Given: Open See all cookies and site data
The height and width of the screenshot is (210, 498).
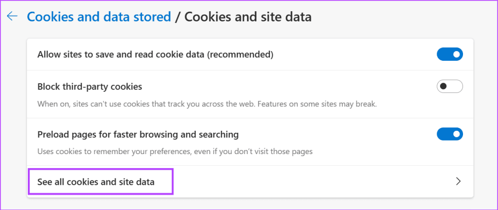Looking at the screenshot, I should click(96, 182).
